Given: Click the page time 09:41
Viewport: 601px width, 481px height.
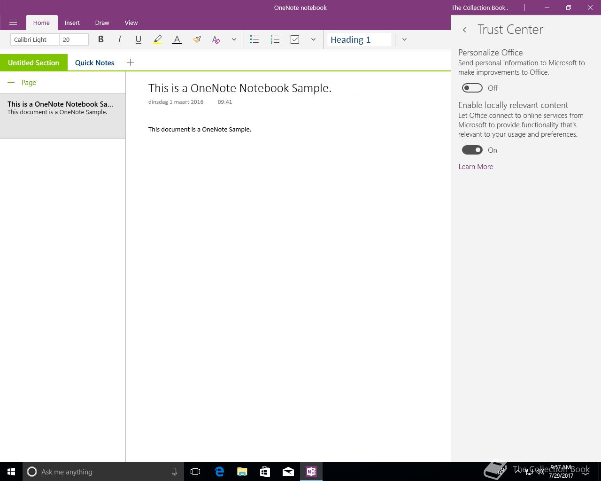Looking at the screenshot, I should [x=225, y=102].
